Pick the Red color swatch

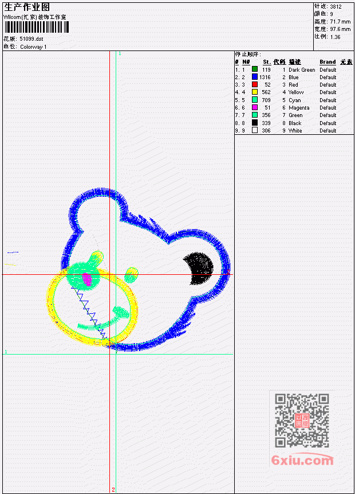(255, 84)
